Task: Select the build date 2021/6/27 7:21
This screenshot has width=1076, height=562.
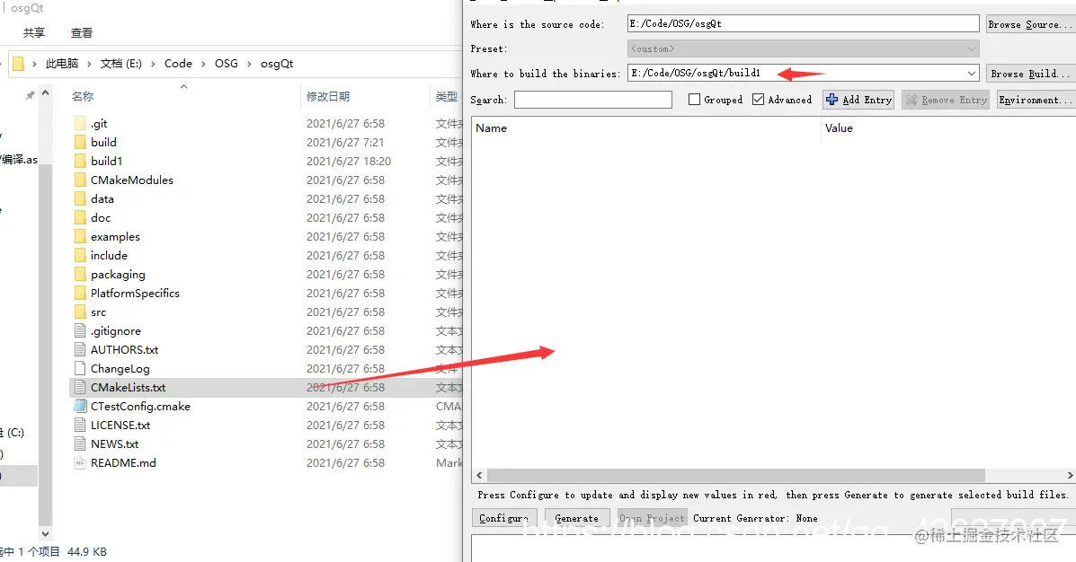Action: [345, 142]
